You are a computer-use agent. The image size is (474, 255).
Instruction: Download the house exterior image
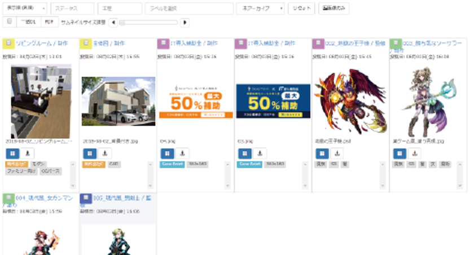[105, 153]
